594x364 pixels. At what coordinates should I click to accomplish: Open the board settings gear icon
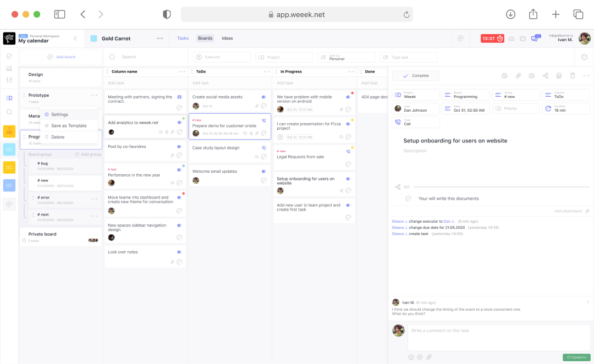[584, 57]
